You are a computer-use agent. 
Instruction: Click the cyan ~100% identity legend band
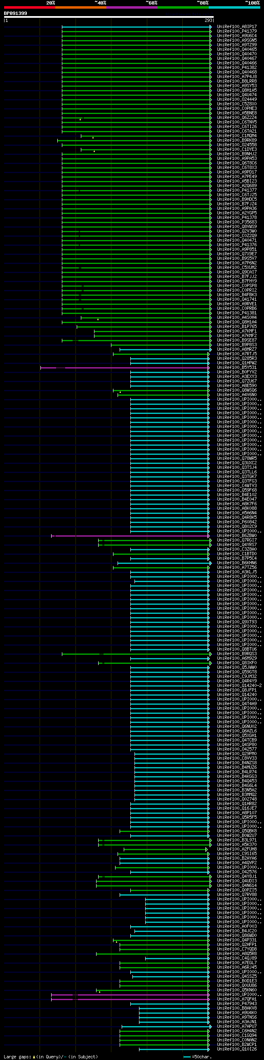(x=234, y=7)
